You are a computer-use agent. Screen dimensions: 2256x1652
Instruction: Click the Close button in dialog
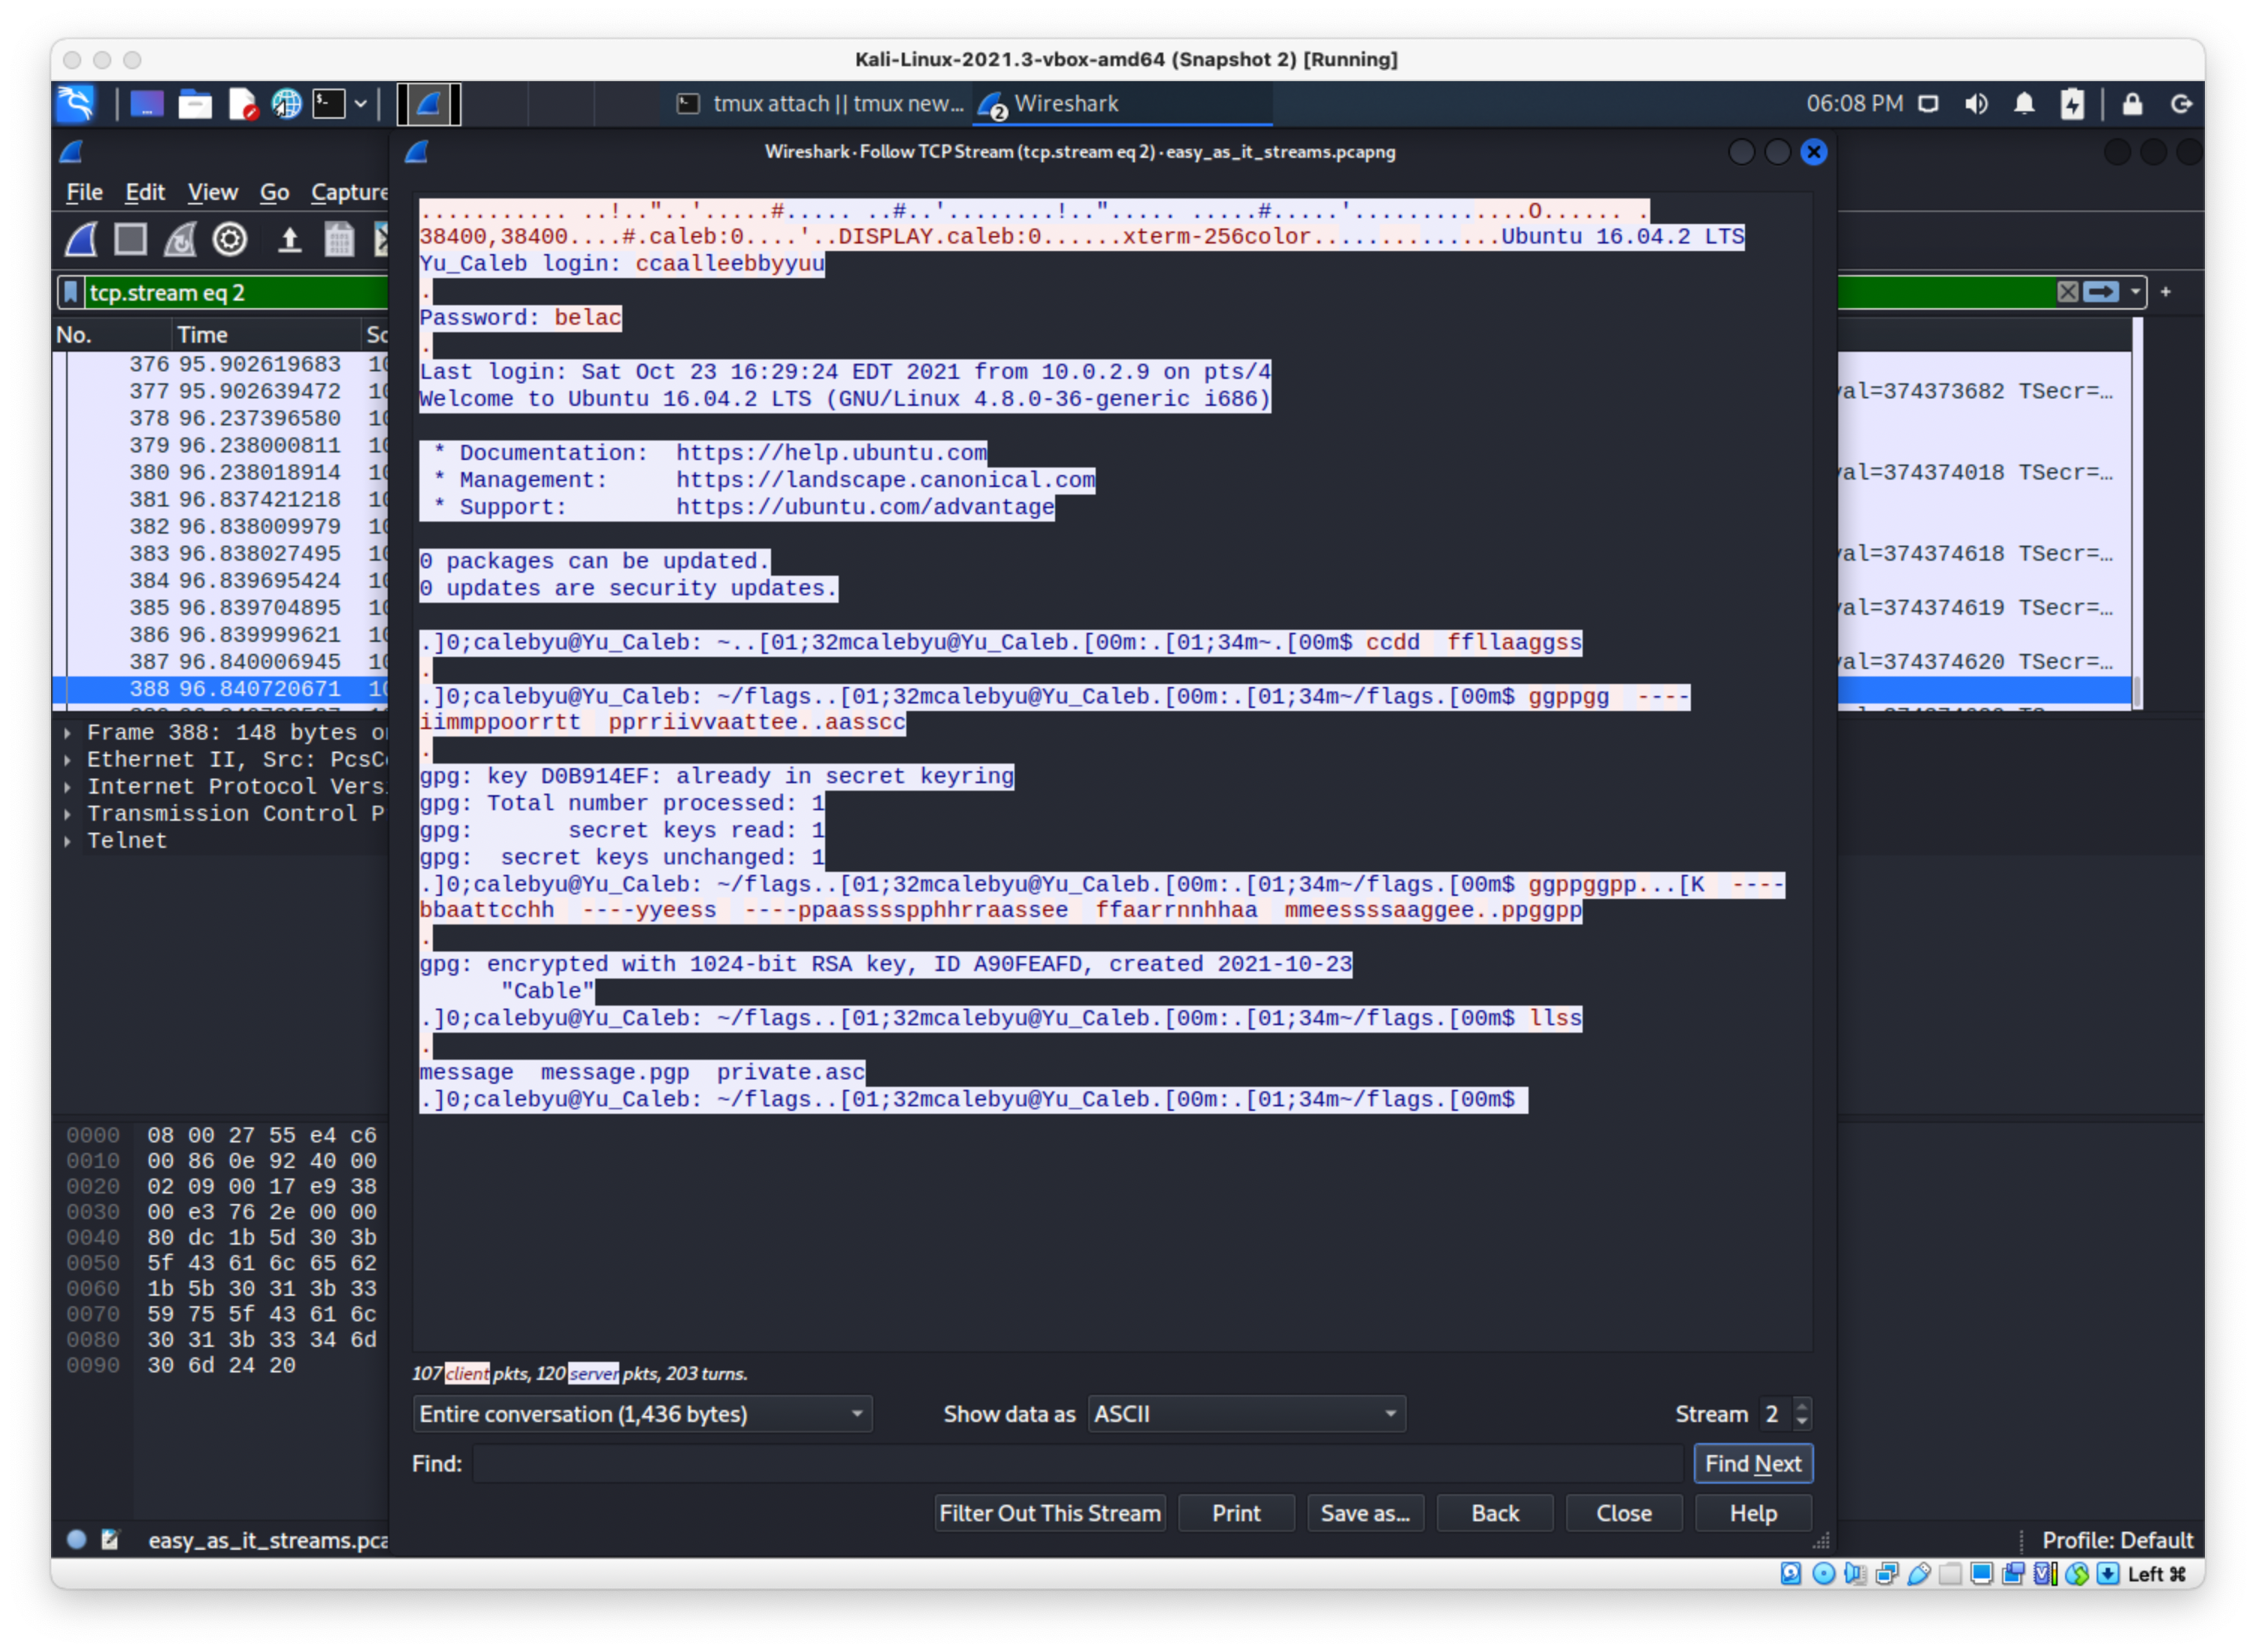pyautogui.click(x=1624, y=1514)
